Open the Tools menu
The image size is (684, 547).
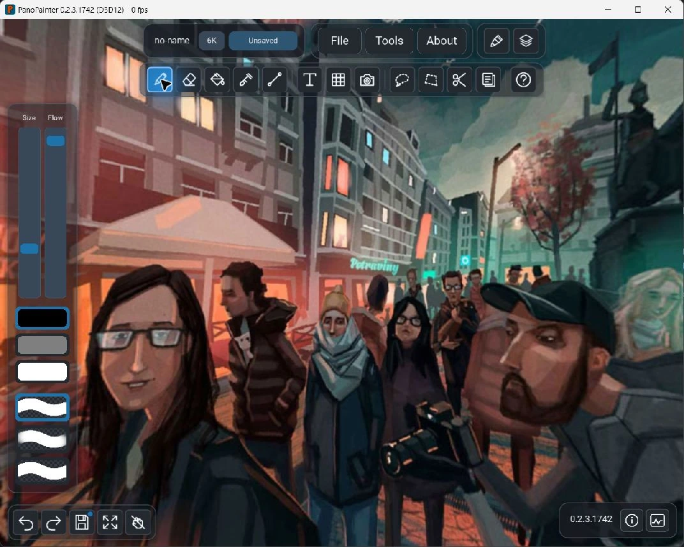[389, 41]
